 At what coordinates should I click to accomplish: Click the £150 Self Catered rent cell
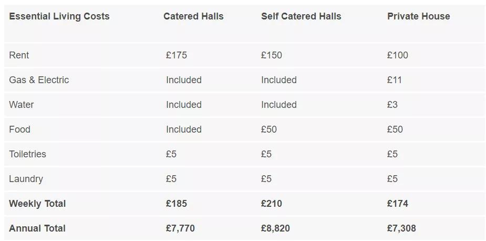(x=272, y=55)
